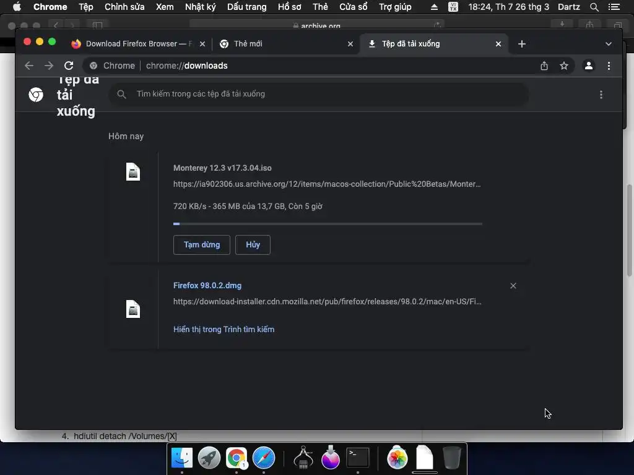Open the Thẻ menu in the menu bar
Viewport: 634px width, 475px height.
(320, 7)
